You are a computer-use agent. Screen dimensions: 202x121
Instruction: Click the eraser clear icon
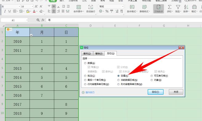41,11
